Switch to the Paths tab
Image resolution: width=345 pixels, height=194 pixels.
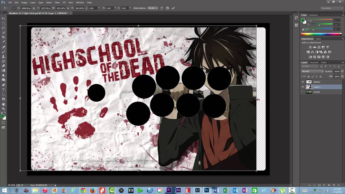[x=324, y=63]
